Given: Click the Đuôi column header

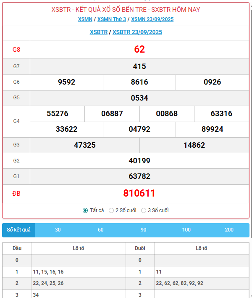Looking at the screenshot, I should pos(140,248).
